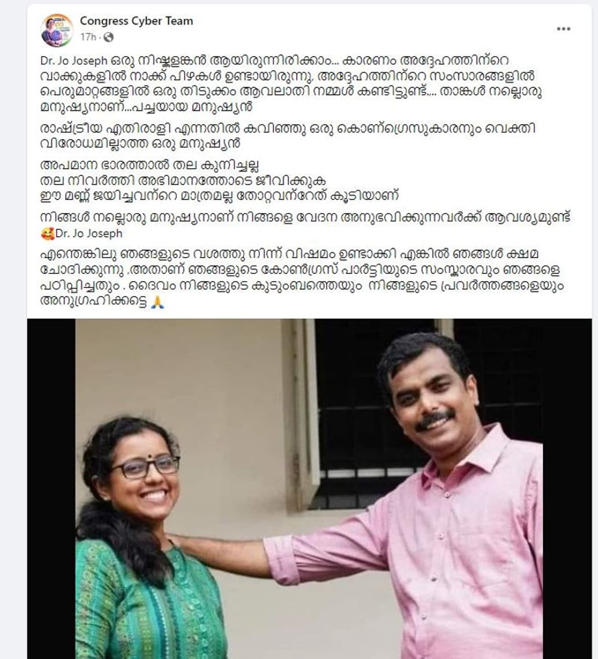Open Congress Cyber Team profile picture
Viewport: 598px width, 659px height.
[x=57, y=30]
